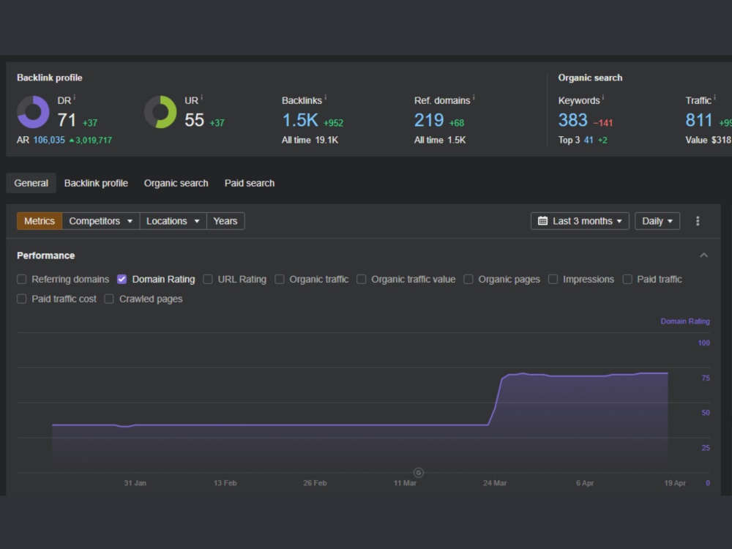Open the three-dot chart options menu
The width and height of the screenshot is (732, 549).
[x=698, y=221]
